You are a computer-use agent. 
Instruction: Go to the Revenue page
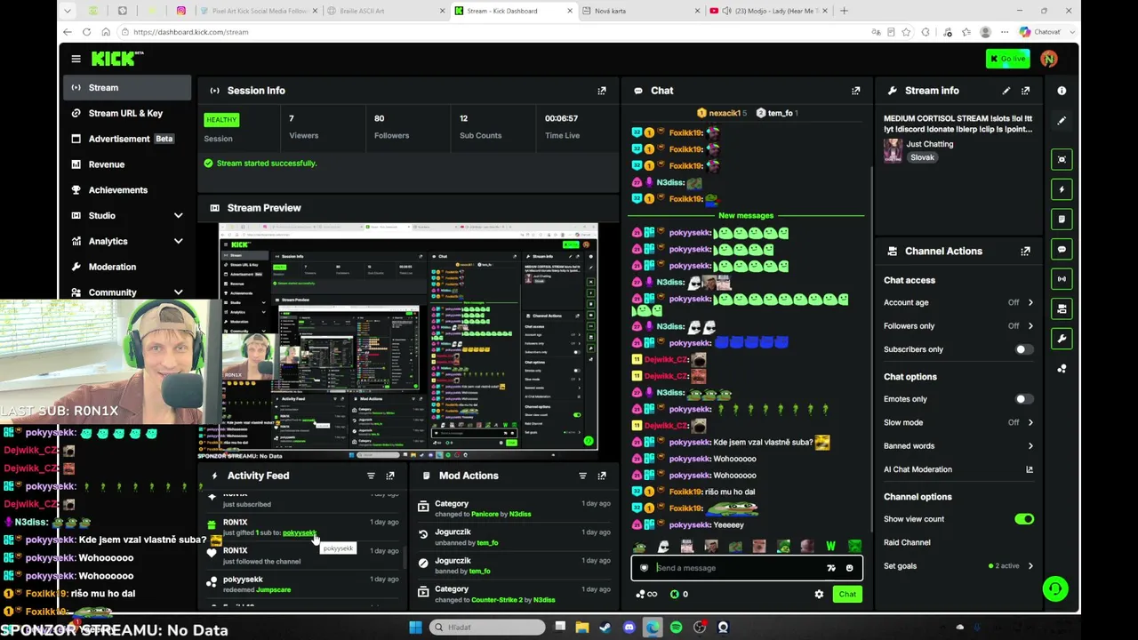(x=127, y=164)
